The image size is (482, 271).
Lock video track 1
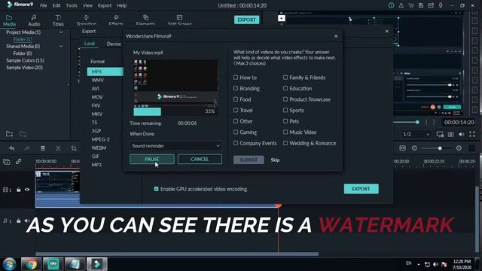[19, 190]
